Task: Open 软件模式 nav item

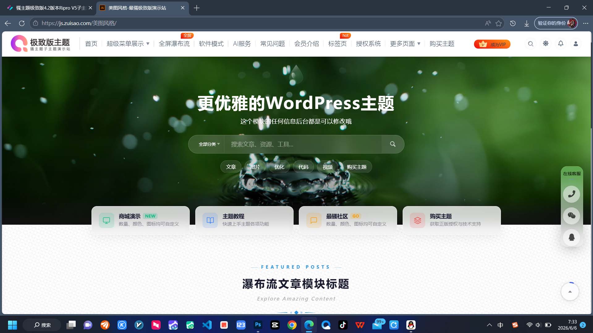Action: point(211,44)
